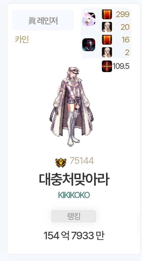Select the 16 clear count value
The height and width of the screenshot is (261, 142).
pyautogui.click(x=125, y=40)
